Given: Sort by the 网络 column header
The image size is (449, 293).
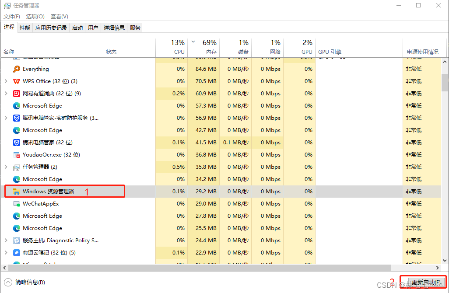Looking at the screenshot, I should (267, 48).
